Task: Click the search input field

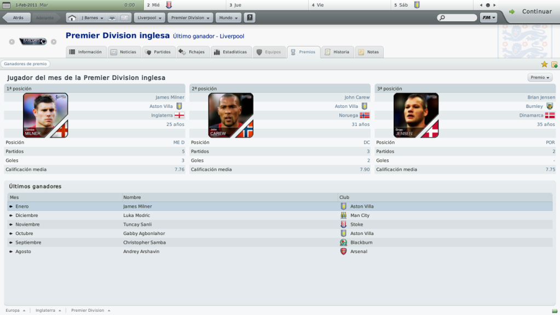Action: coord(457,18)
